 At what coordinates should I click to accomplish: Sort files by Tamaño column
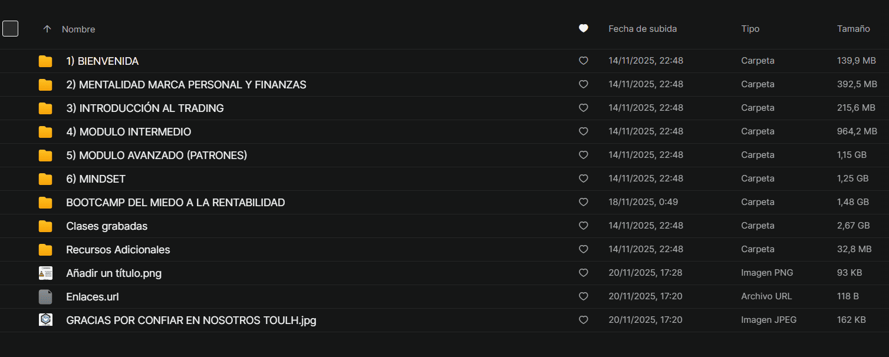[x=853, y=29]
